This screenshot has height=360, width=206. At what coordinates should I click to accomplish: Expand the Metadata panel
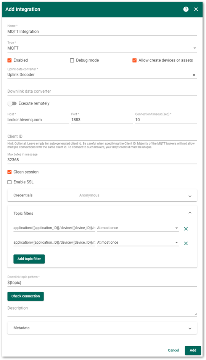(x=102, y=328)
